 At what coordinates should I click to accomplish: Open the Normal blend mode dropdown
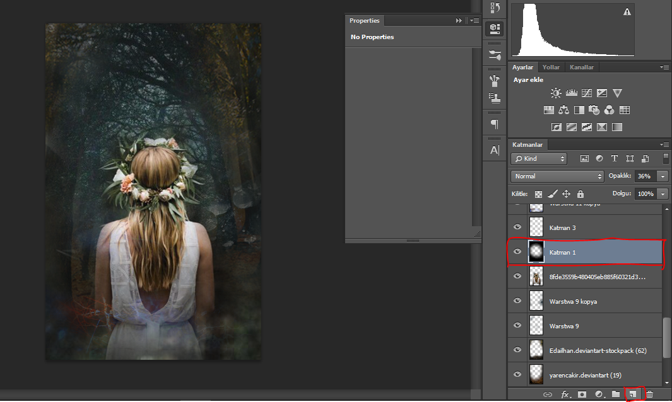557,176
